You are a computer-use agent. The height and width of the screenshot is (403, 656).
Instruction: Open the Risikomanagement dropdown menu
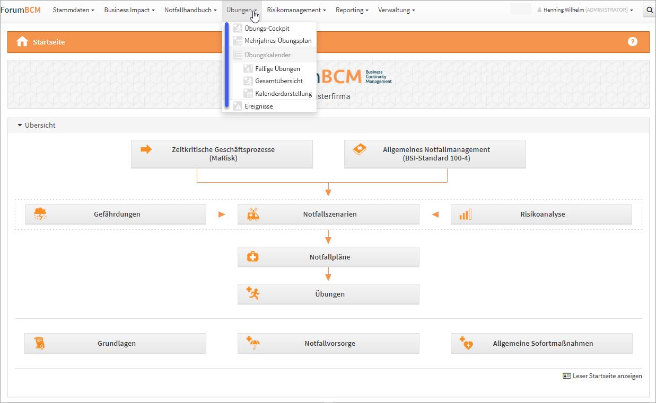tap(296, 10)
